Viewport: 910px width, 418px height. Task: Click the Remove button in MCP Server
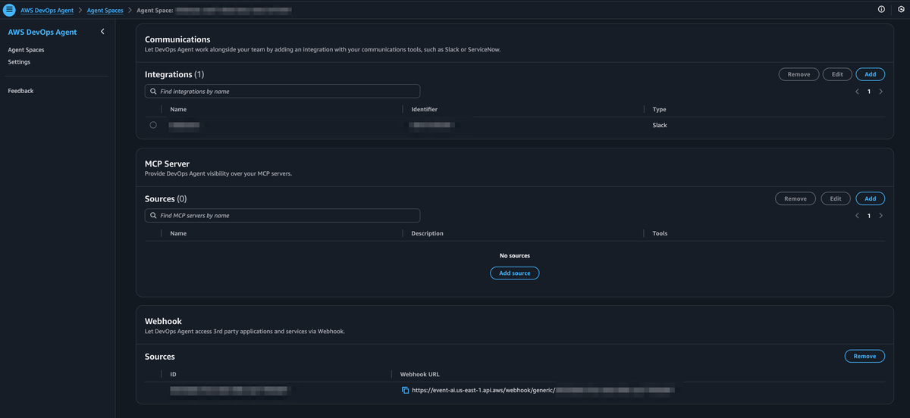pyautogui.click(x=795, y=198)
